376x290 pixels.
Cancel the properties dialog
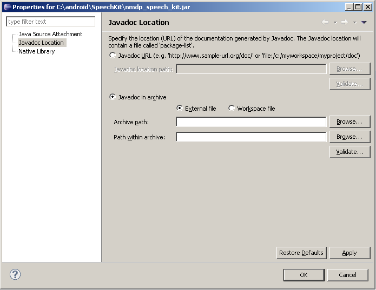(347, 275)
